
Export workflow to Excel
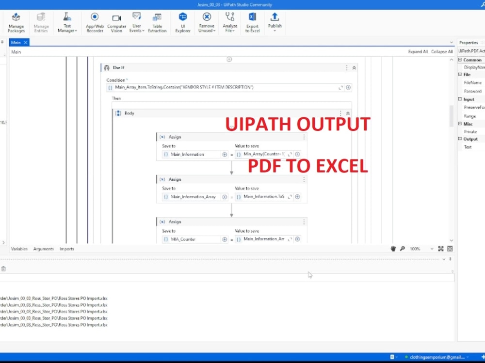(x=252, y=23)
